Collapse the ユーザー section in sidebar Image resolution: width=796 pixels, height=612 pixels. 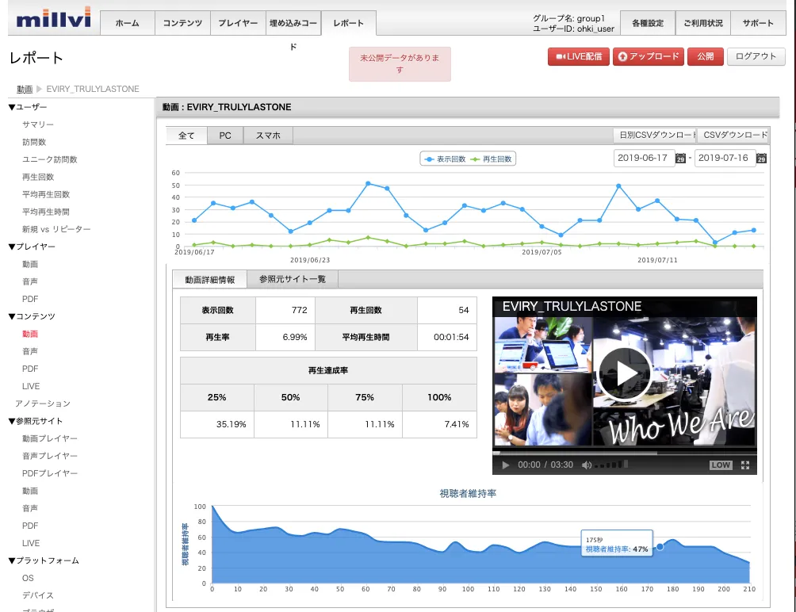click(29, 107)
